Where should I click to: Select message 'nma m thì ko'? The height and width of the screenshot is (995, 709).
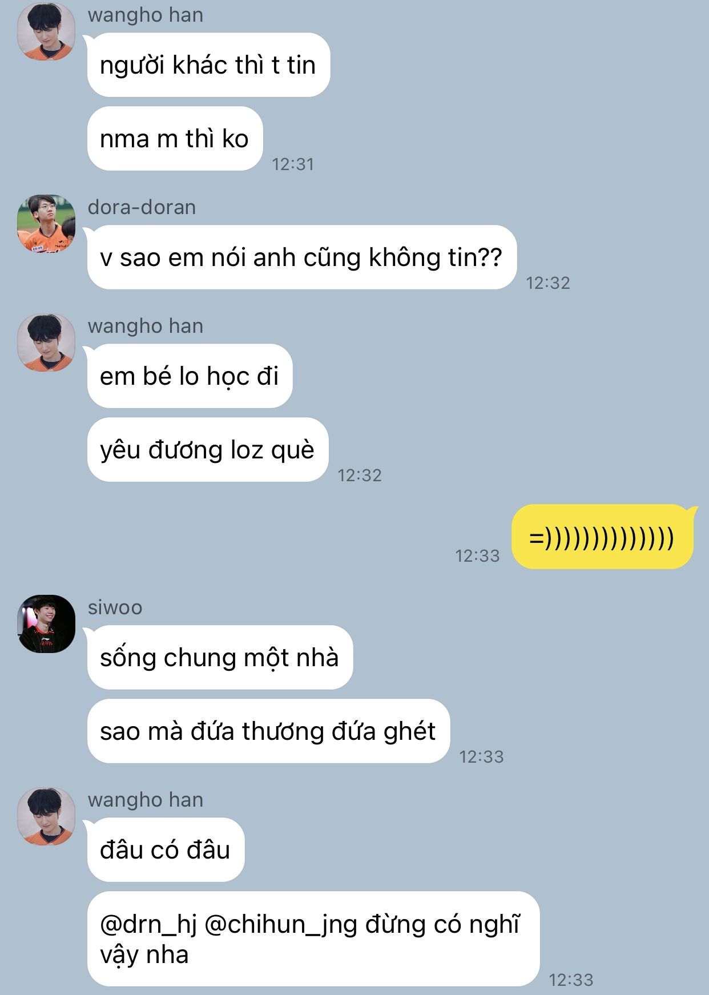pos(175,138)
